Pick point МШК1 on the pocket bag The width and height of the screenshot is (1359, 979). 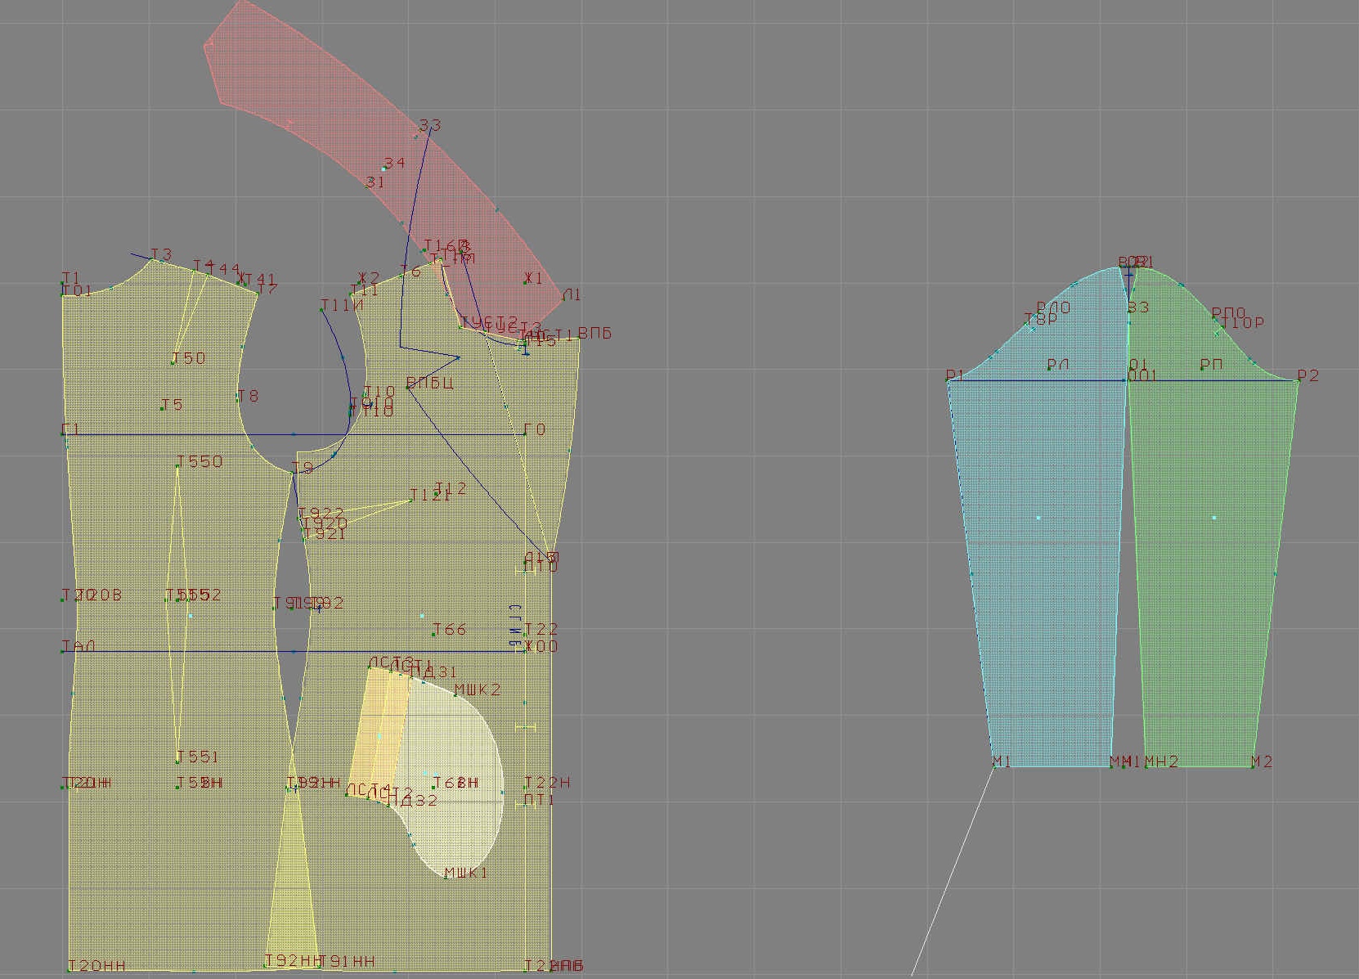point(446,878)
